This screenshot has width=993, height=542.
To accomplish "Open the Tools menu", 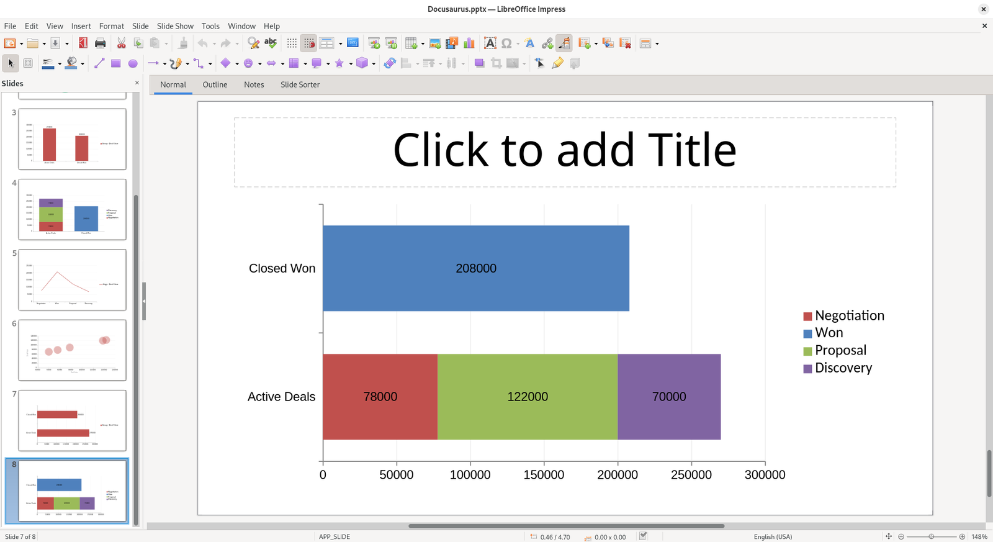I will click(x=210, y=26).
